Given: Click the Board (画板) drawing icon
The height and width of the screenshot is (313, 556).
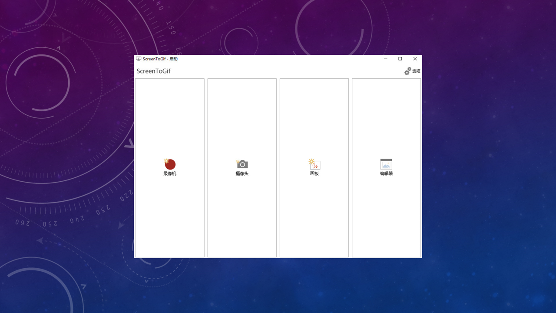Looking at the screenshot, I should pyautogui.click(x=314, y=164).
